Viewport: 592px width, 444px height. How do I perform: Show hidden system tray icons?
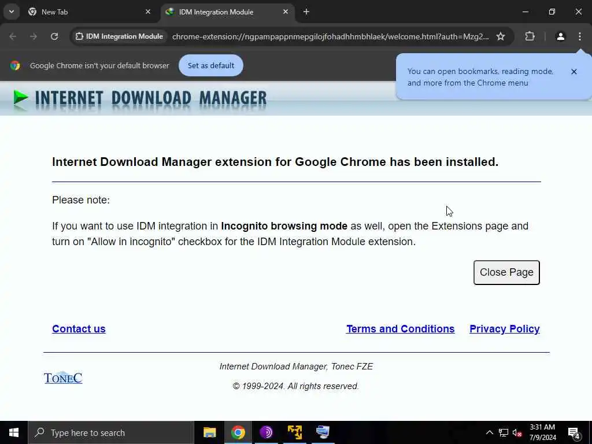click(x=489, y=432)
